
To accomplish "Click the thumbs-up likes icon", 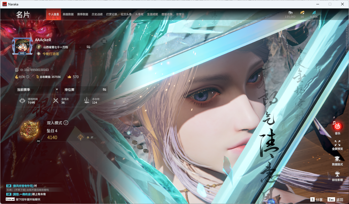I will (x=69, y=77).
